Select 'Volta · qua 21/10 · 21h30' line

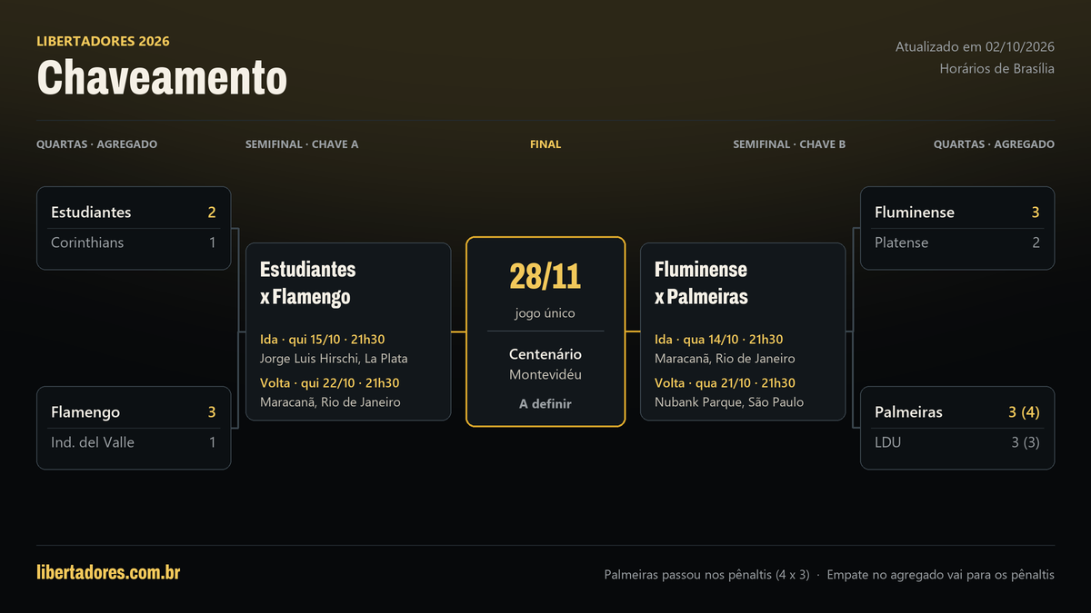coord(725,383)
